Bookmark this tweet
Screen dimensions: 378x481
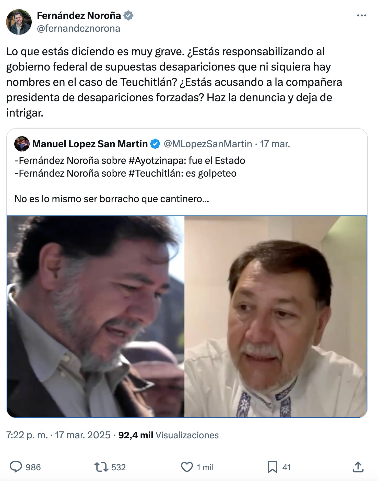272,467
